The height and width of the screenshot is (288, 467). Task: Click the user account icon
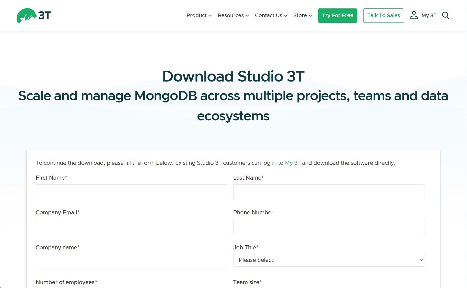(x=414, y=15)
